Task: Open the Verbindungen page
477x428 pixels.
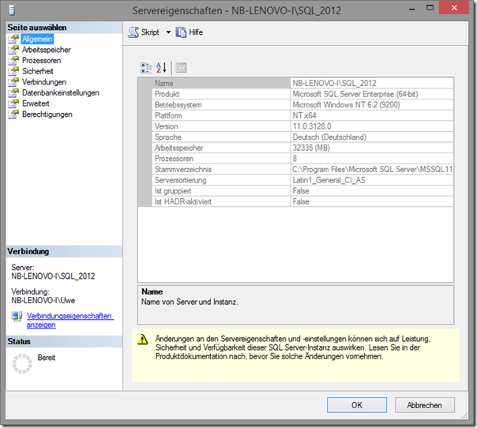Action: (44, 82)
